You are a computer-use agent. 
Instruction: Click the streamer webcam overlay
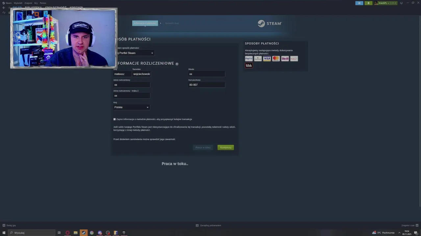[63, 38]
